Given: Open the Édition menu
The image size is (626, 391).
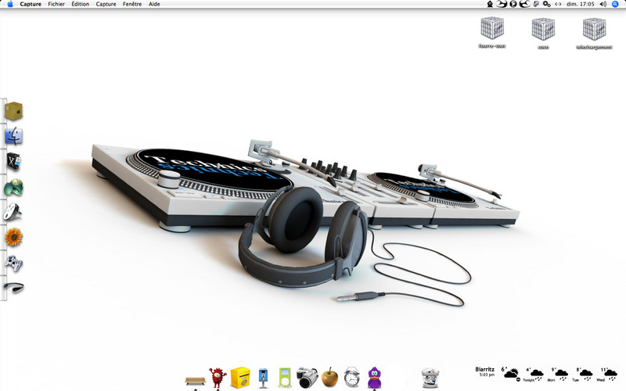Looking at the screenshot, I should [81, 4].
